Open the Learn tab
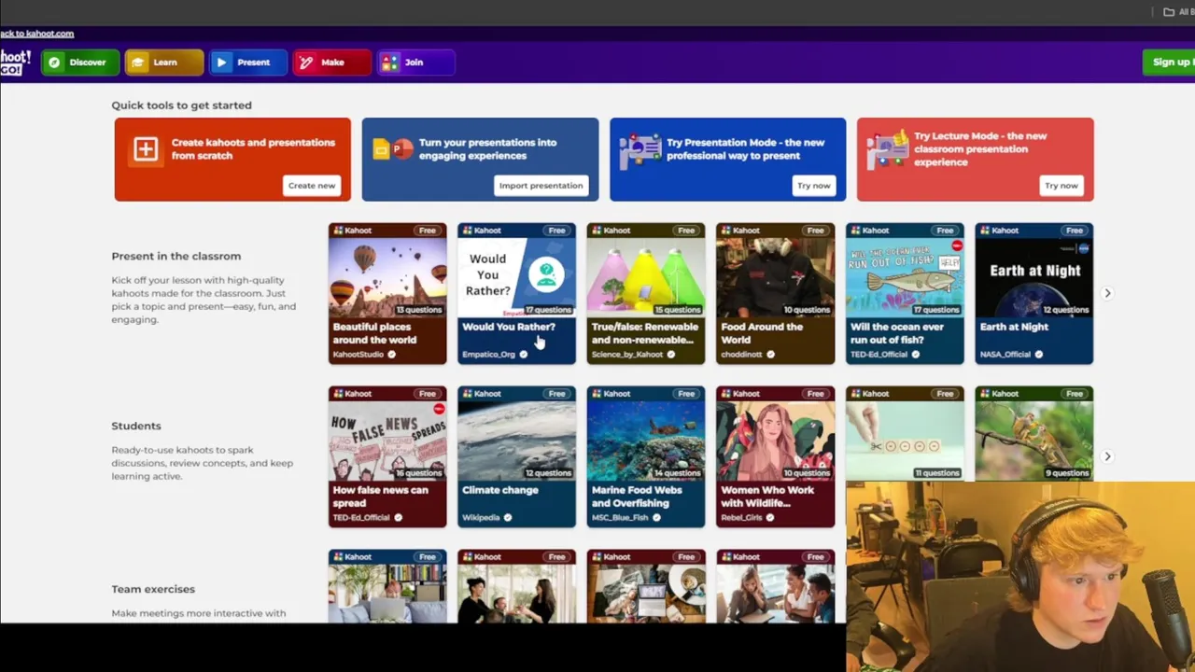This screenshot has width=1195, height=672. tap(164, 63)
